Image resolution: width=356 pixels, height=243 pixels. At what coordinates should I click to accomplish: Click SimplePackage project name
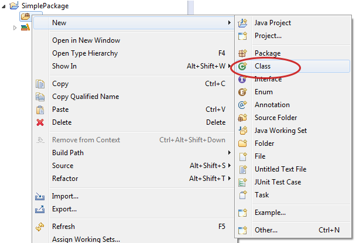pyautogui.click(x=45, y=6)
